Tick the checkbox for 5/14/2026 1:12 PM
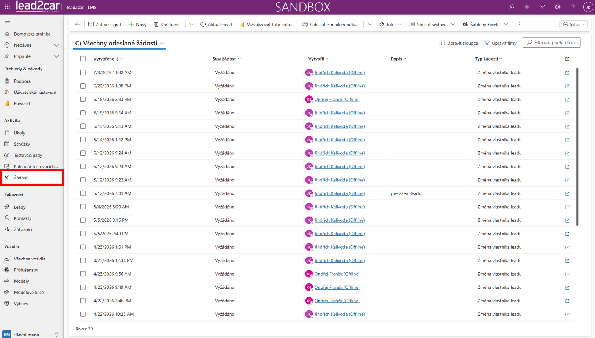 [83, 140]
